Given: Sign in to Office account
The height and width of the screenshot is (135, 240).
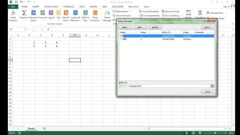Looking at the screenshot, I should 226,7.
